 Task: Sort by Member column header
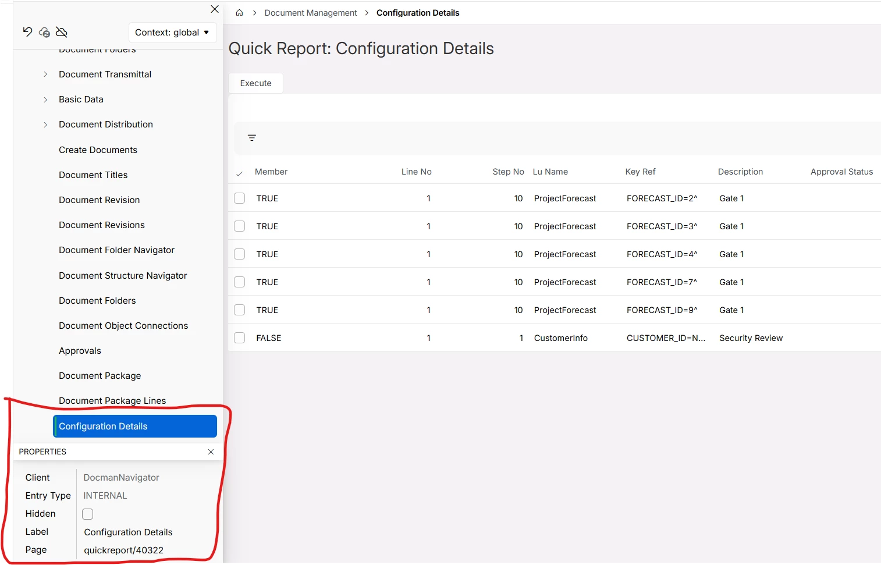(x=271, y=172)
